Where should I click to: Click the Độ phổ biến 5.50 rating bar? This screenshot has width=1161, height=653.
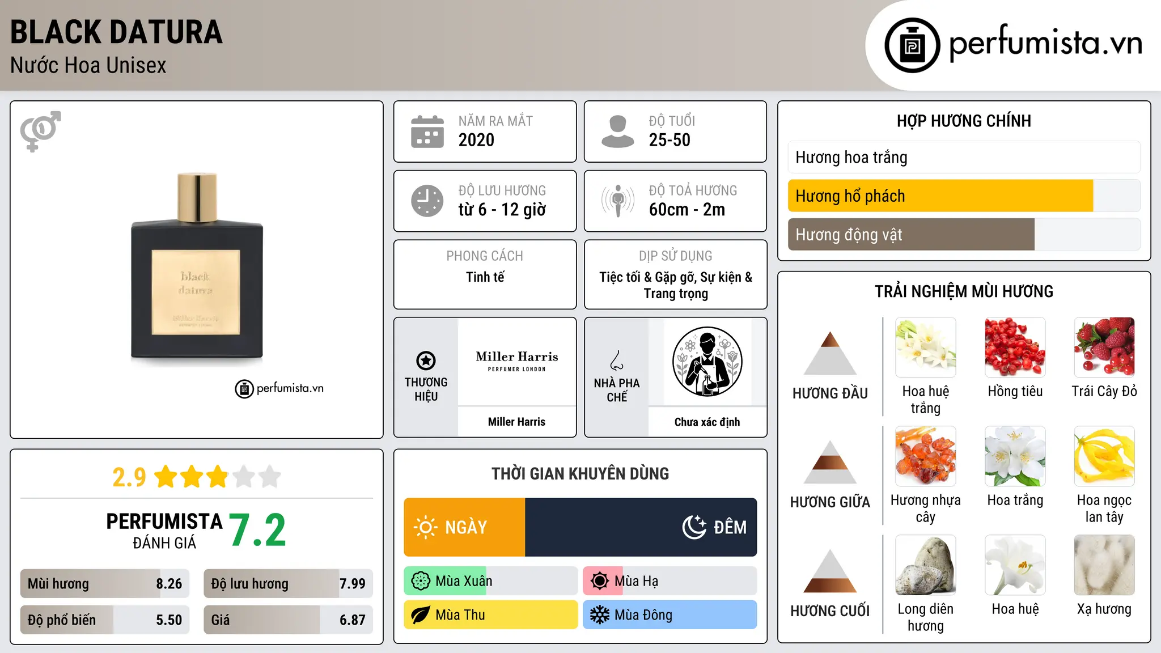point(105,620)
